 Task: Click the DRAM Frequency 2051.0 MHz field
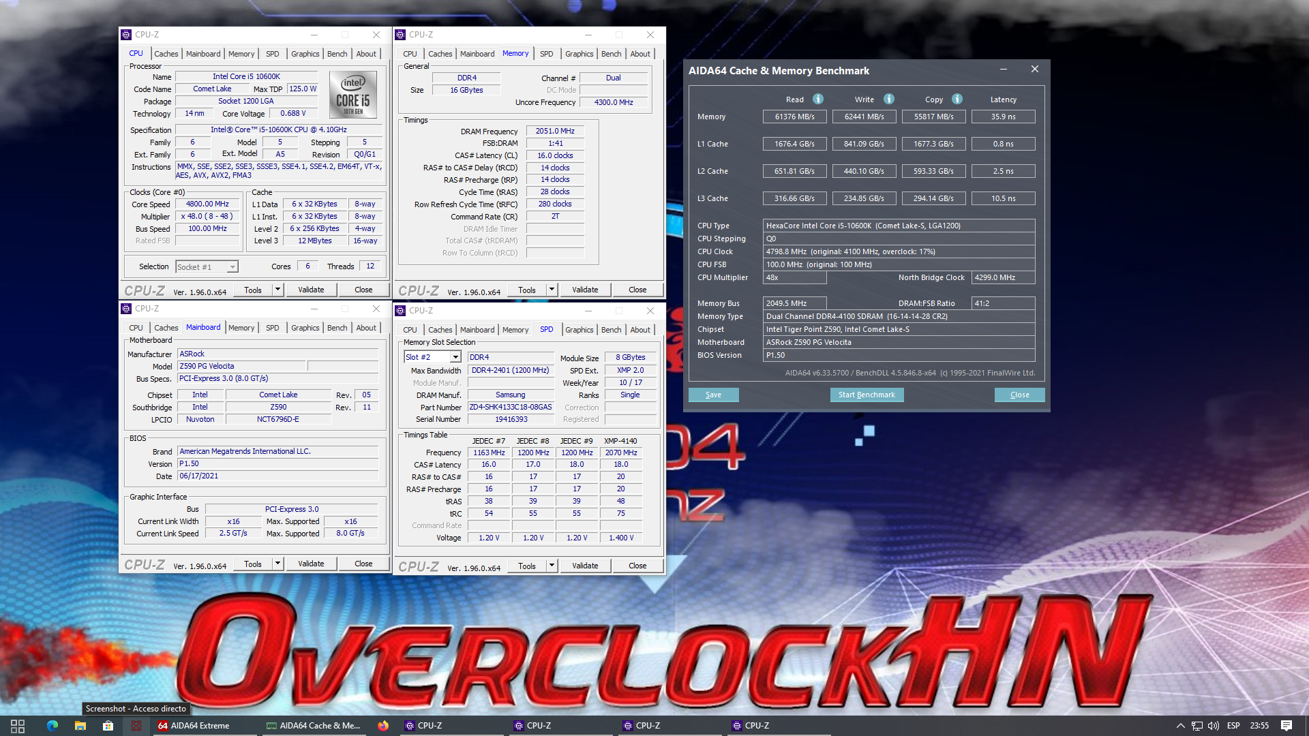click(x=555, y=131)
